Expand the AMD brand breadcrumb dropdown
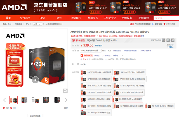 tap(37, 24)
